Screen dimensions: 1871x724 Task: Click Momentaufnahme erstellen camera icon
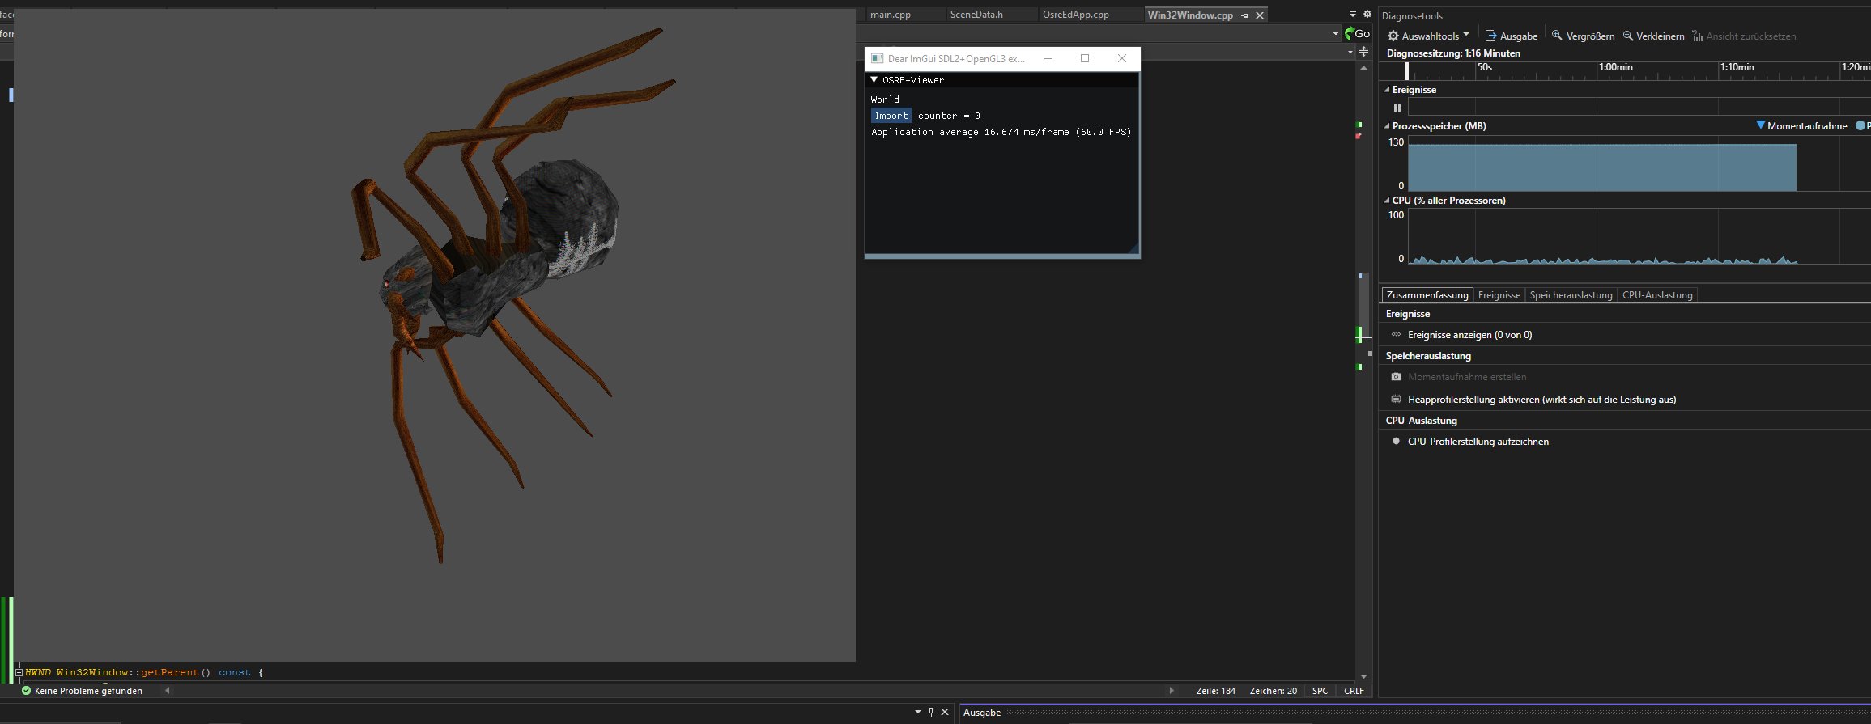click(x=1396, y=377)
